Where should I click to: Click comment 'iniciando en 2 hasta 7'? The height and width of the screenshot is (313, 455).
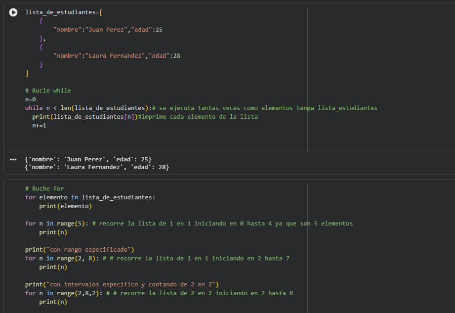click(x=250, y=258)
